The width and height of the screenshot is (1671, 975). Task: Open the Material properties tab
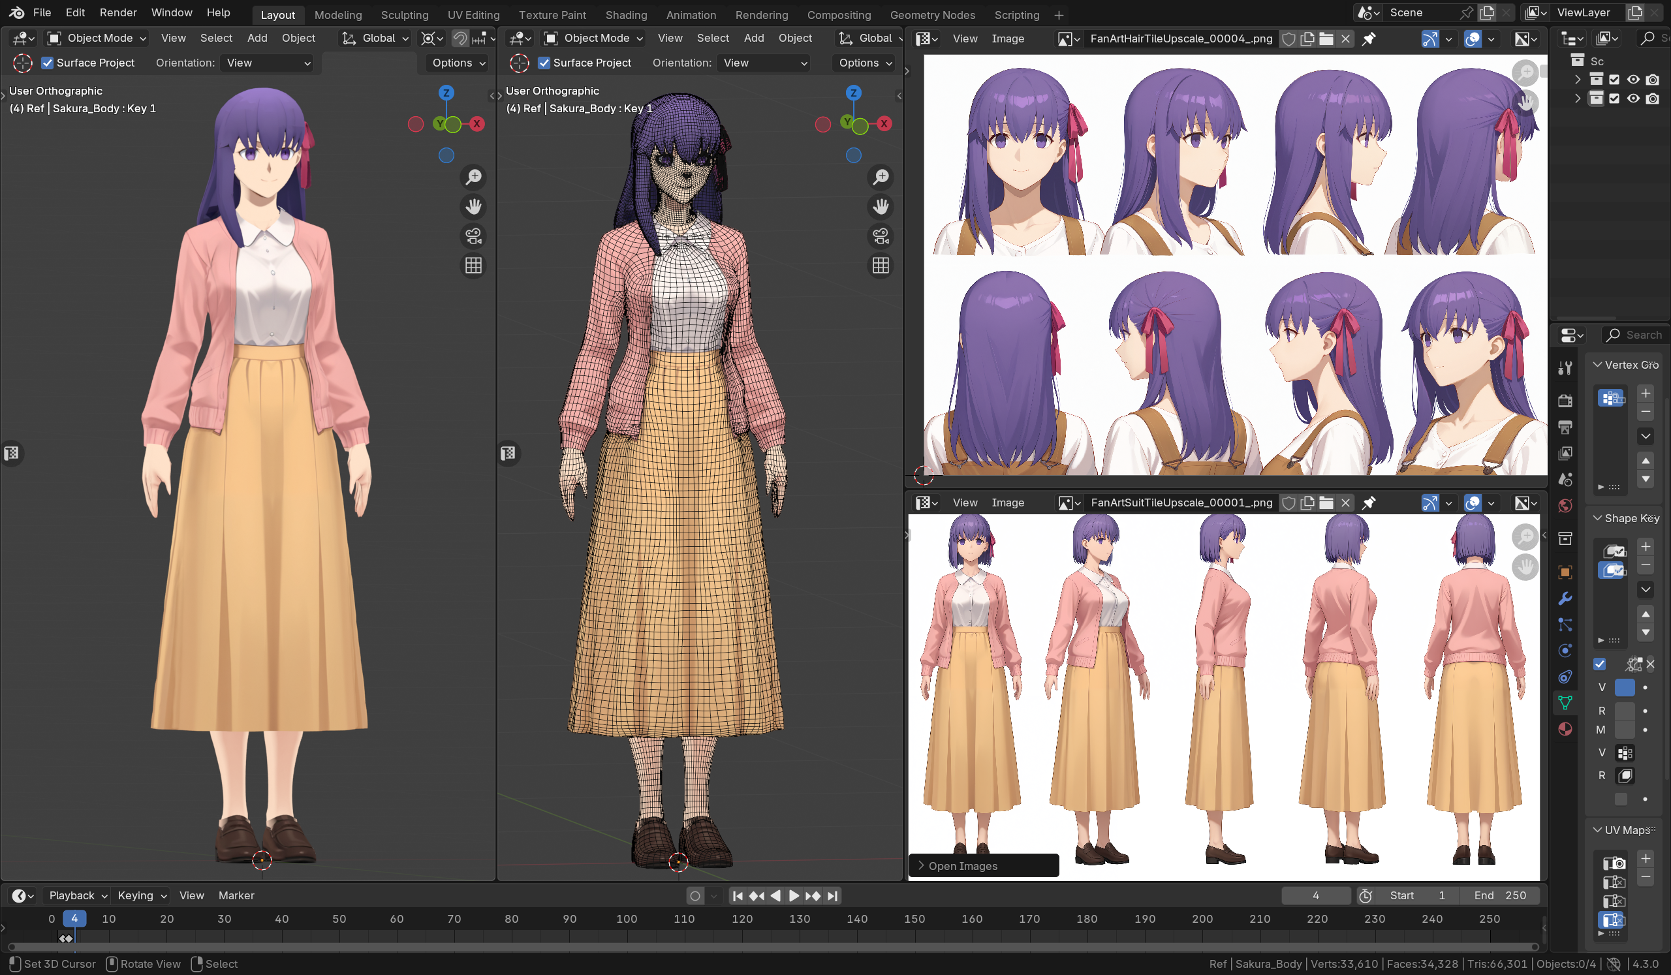[1565, 729]
